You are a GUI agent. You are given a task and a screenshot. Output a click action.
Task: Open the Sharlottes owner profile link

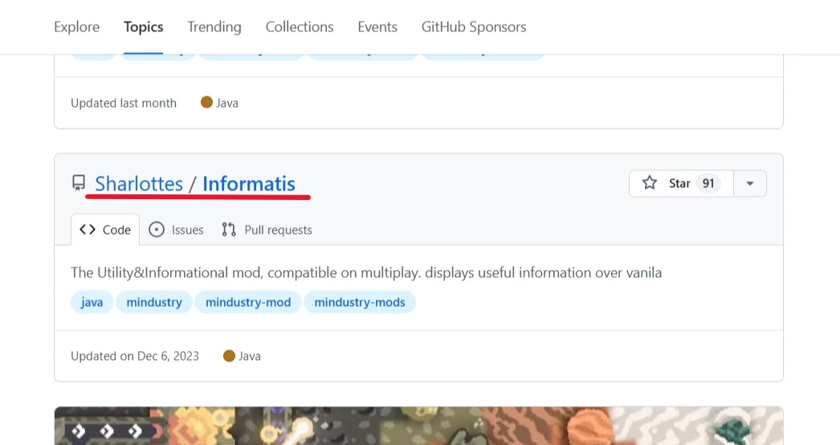tap(139, 184)
